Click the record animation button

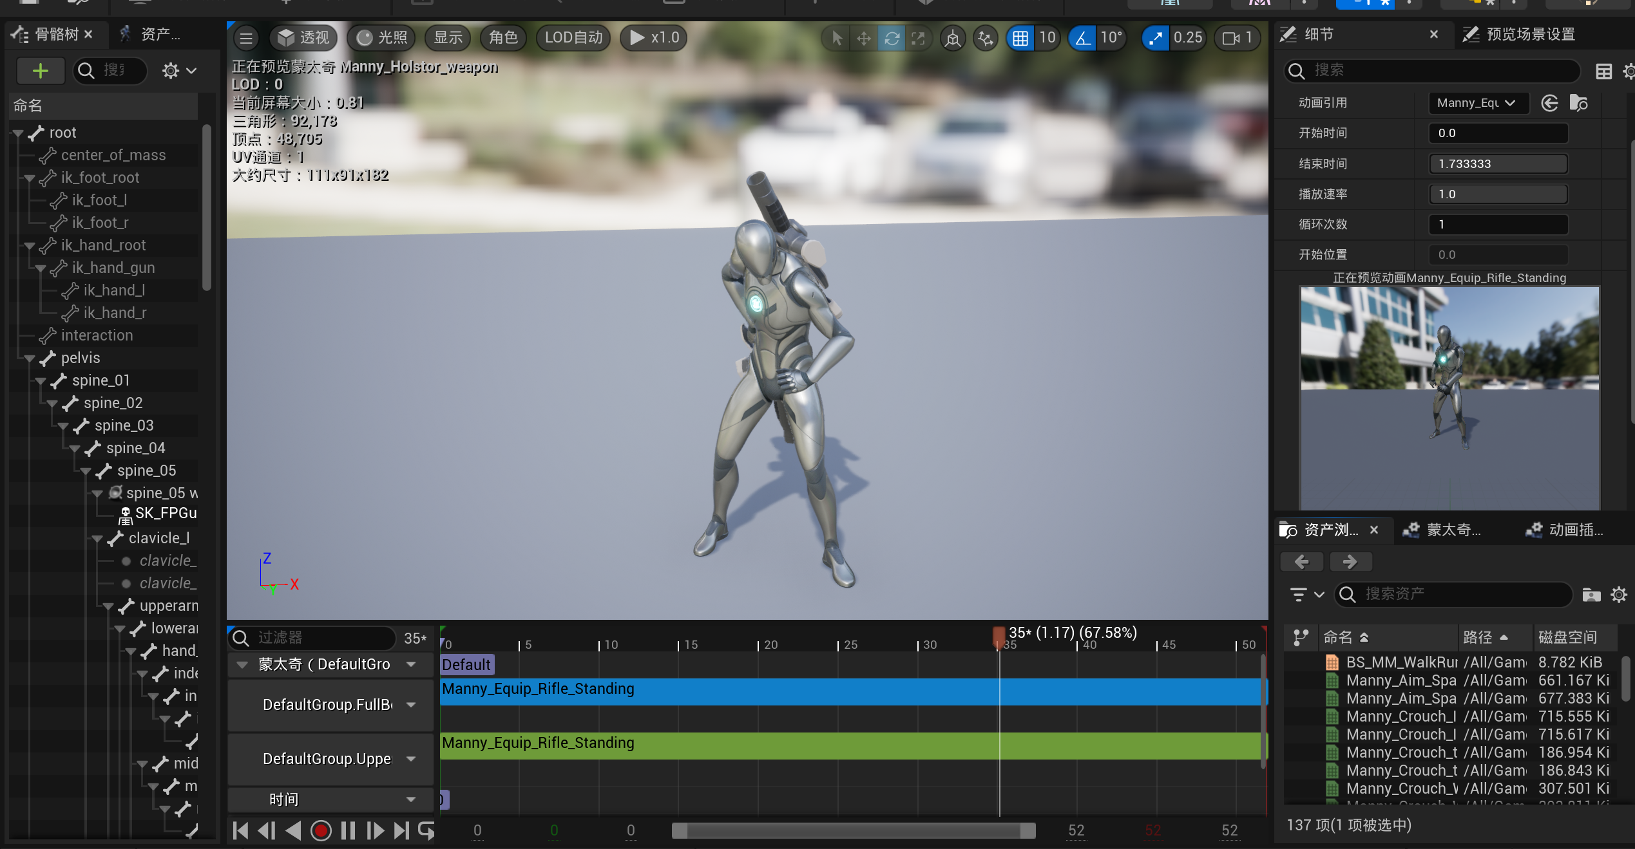321,831
